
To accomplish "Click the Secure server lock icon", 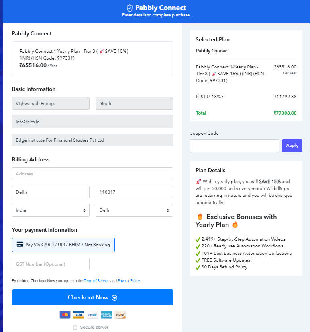I will [x=75, y=327].
